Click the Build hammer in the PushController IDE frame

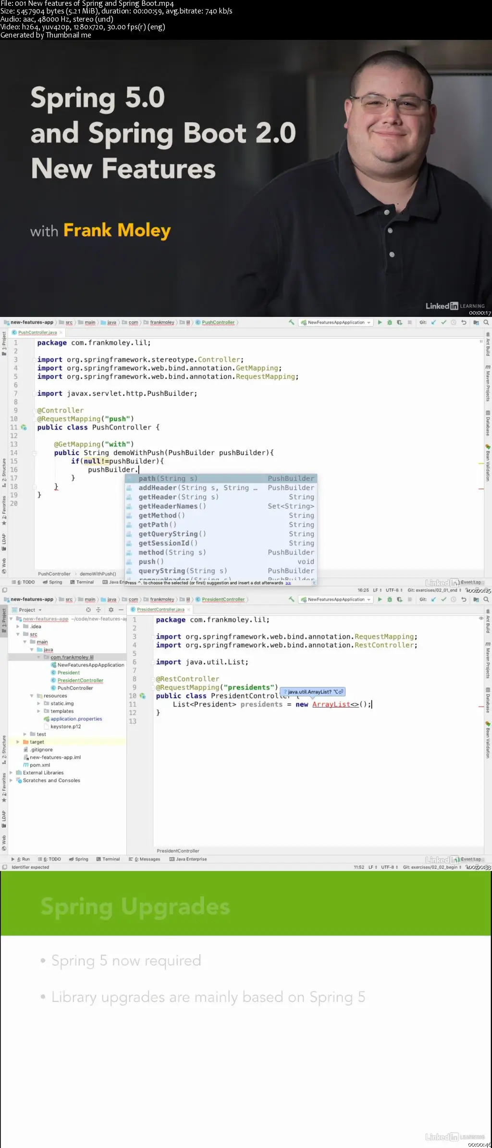coord(291,322)
